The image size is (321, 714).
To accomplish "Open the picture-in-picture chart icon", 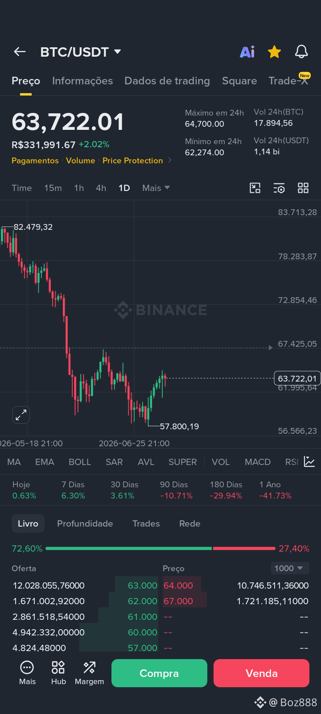I will (255, 188).
